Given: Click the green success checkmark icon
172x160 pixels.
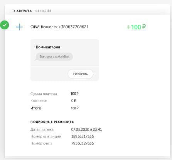Looking at the screenshot, I should 5,25.
